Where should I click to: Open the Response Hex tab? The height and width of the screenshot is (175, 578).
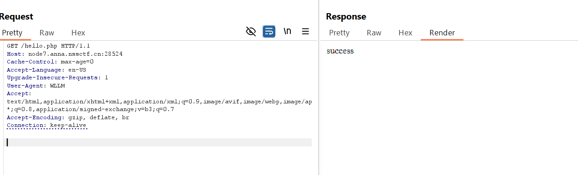pos(405,33)
